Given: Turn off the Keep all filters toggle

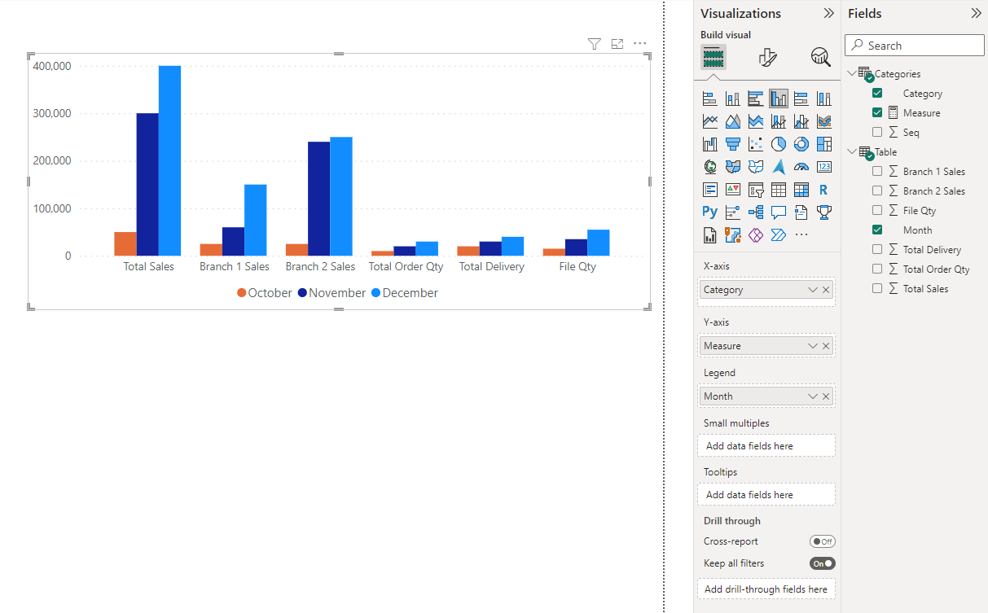Looking at the screenshot, I should (x=822, y=563).
